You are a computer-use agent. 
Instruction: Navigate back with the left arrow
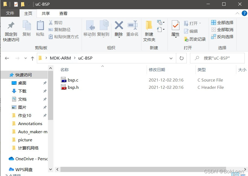[7, 58]
